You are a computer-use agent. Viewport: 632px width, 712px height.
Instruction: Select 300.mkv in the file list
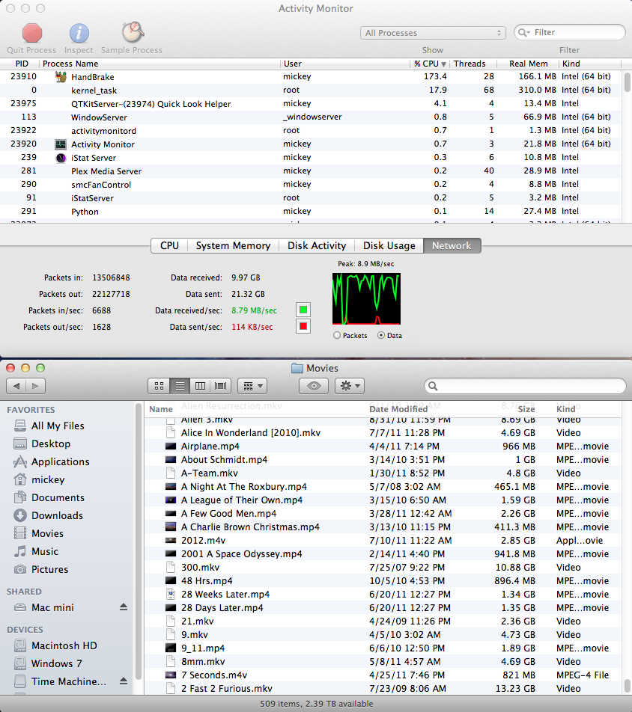(x=383, y=567)
